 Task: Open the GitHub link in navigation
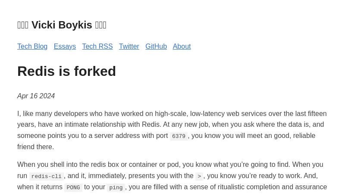(156, 47)
